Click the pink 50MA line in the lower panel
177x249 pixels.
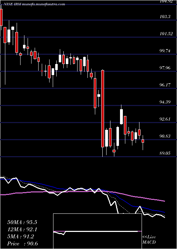click(82, 192)
